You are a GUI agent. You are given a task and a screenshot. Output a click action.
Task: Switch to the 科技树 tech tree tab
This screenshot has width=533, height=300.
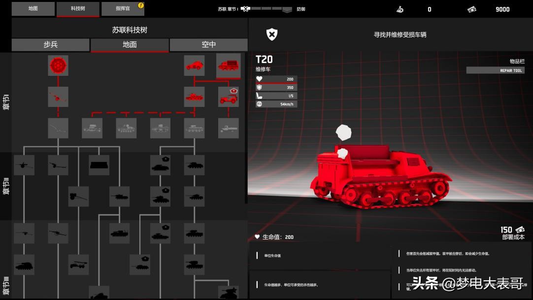pos(78,9)
